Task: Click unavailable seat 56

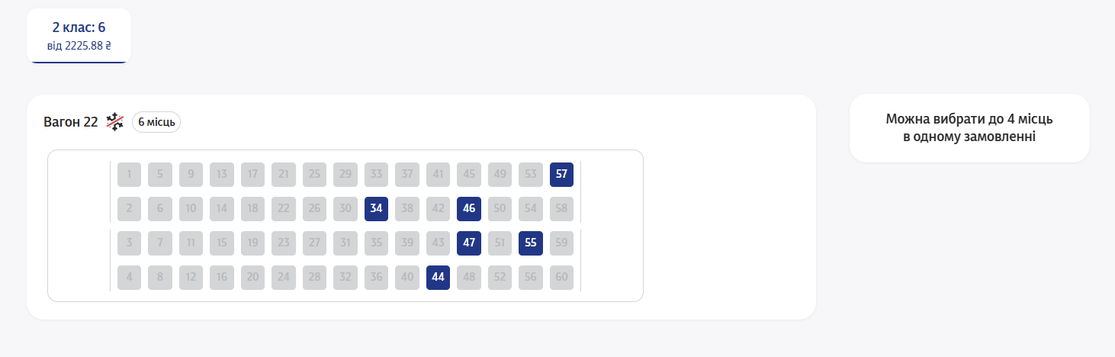Action: tap(531, 278)
